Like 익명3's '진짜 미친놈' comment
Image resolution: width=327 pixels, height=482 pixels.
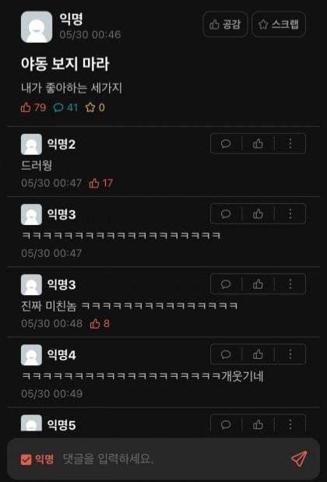point(258,284)
